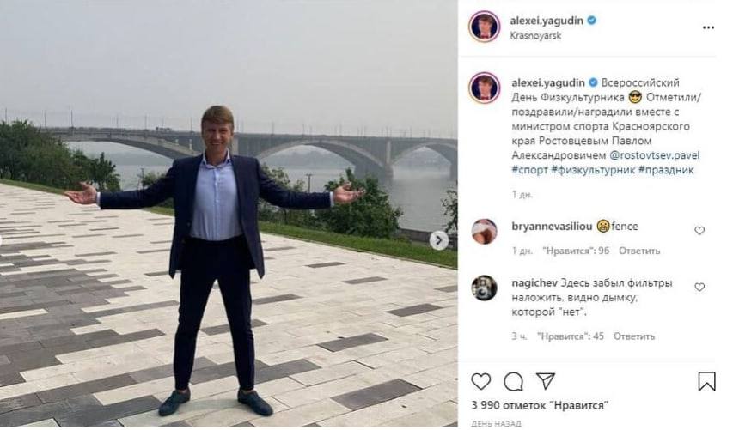Share post via paper plane icon

click(x=545, y=381)
